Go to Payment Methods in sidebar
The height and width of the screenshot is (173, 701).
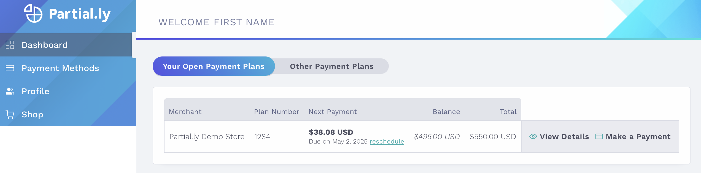click(60, 68)
